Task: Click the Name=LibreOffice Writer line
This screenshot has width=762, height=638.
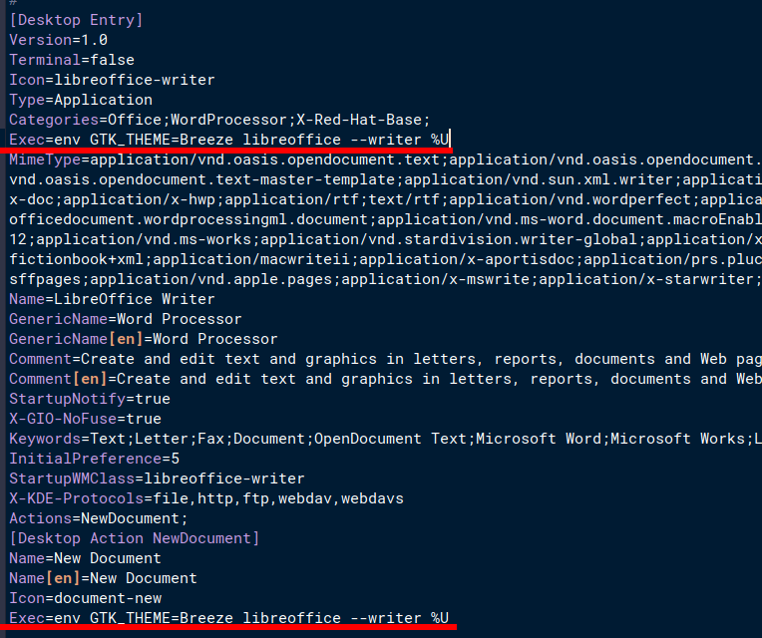Action: pyautogui.click(x=112, y=299)
